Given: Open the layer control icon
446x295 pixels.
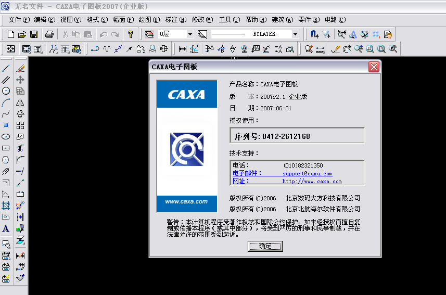Looking at the screenshot, I should (x=149, y=34).
